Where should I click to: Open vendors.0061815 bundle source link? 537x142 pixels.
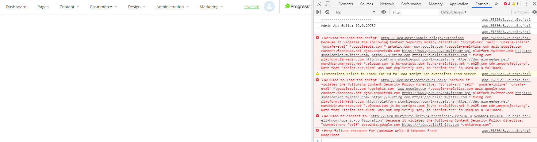(x=502, y=116)
